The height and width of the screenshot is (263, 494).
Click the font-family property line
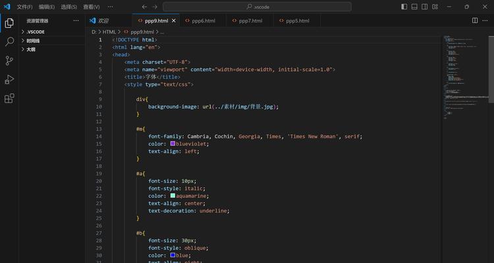255,136
